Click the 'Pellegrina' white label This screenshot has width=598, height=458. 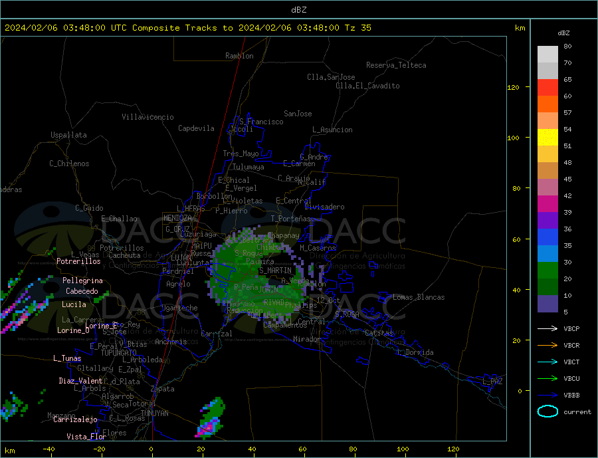pyautogui.click(x=82, y=281)
